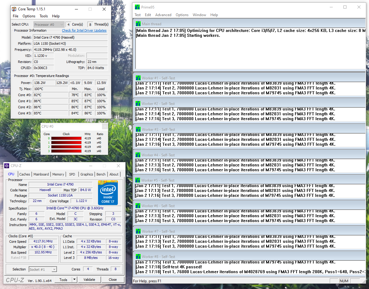Click the Worker #3 Self-Test icon
369x289 pixels.
point(138,129)
